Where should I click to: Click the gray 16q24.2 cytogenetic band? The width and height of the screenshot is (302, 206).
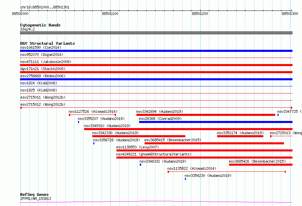coord(156,33)
